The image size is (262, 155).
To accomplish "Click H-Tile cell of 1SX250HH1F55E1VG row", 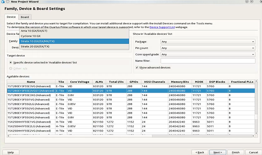I will pos(61,122).
